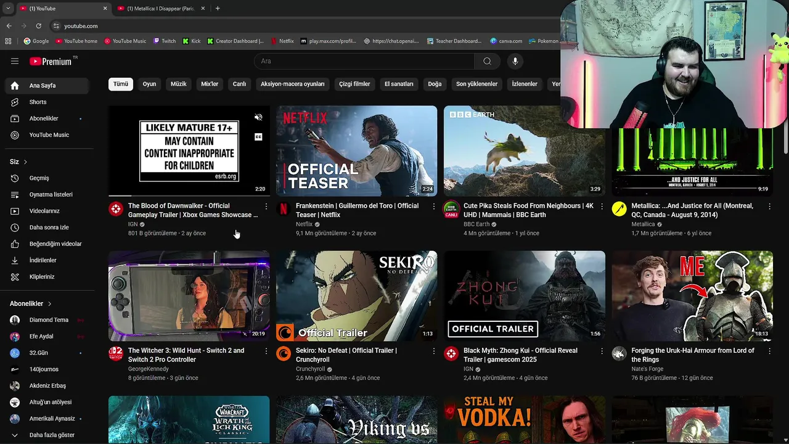This screenshot has width=789, height=444.
Task: Expand the Abonelikler section header chevron
Action: 49,304
